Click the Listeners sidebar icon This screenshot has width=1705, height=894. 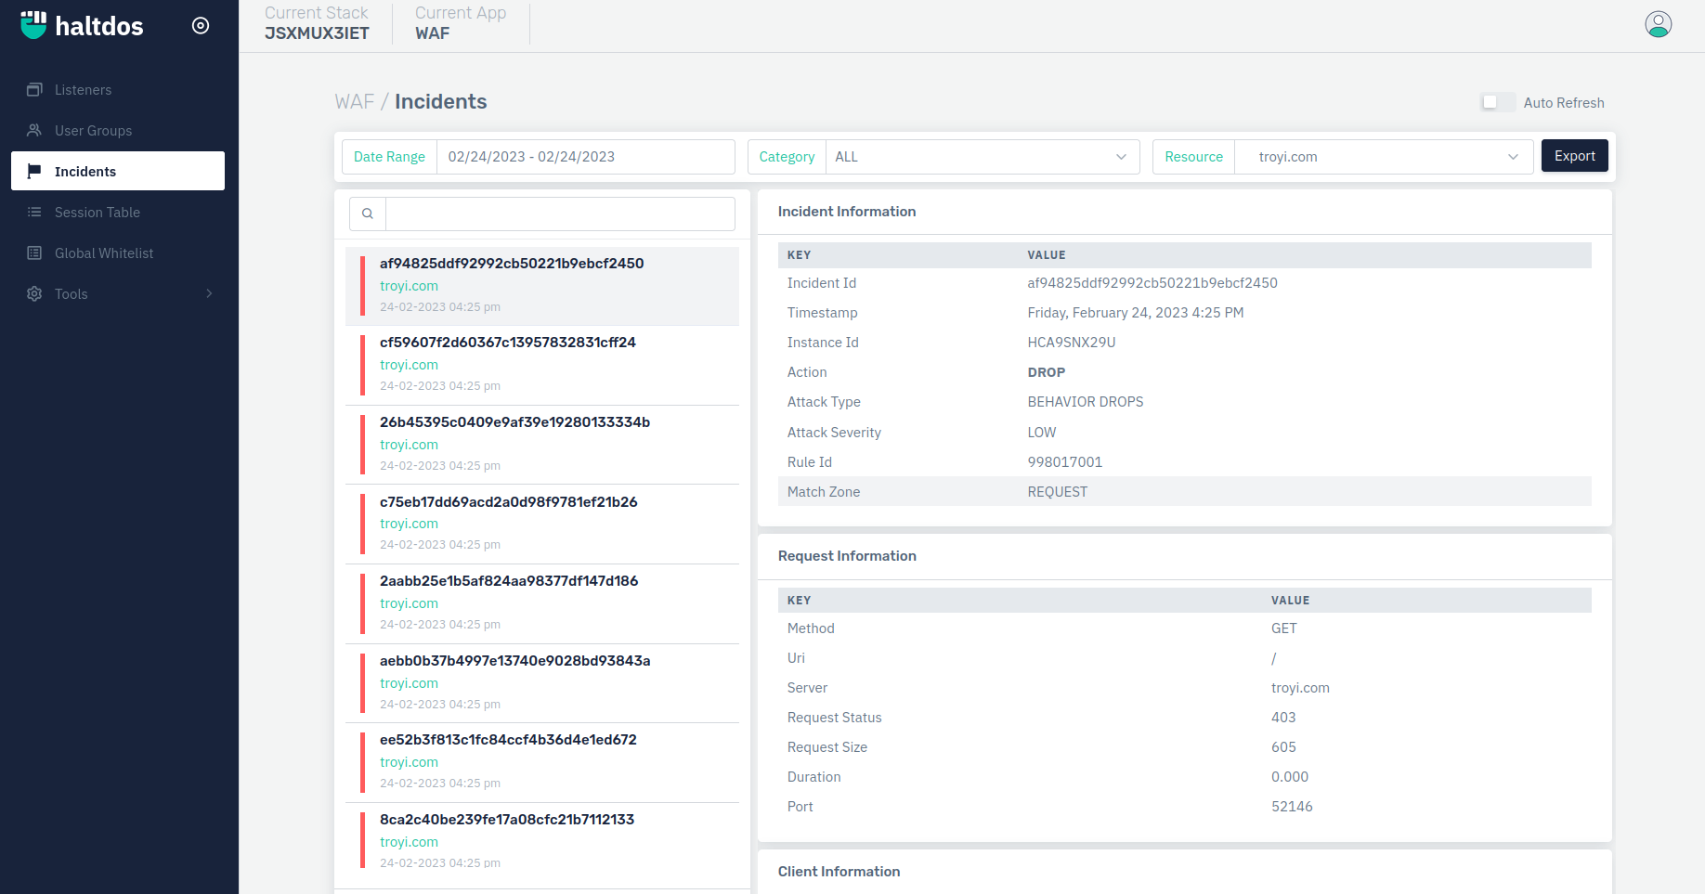pyautogui.click(x=34, y=90)
